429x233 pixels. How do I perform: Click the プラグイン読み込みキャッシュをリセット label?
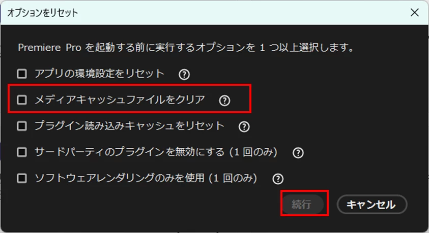pyautogui.click(x=129, y=126)
